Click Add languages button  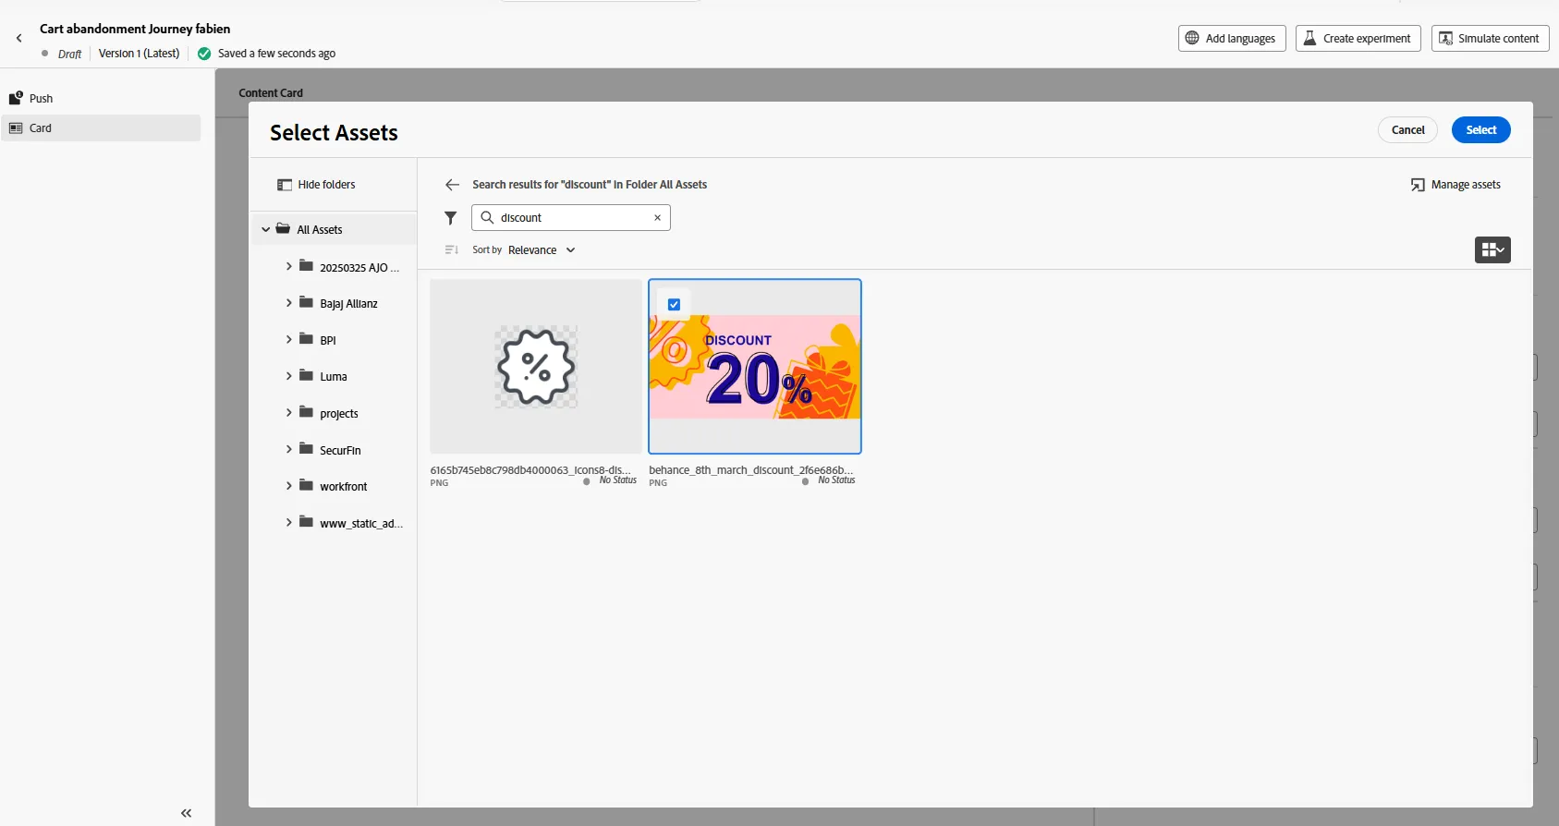pyautogui.click(x=1232, y=39)
